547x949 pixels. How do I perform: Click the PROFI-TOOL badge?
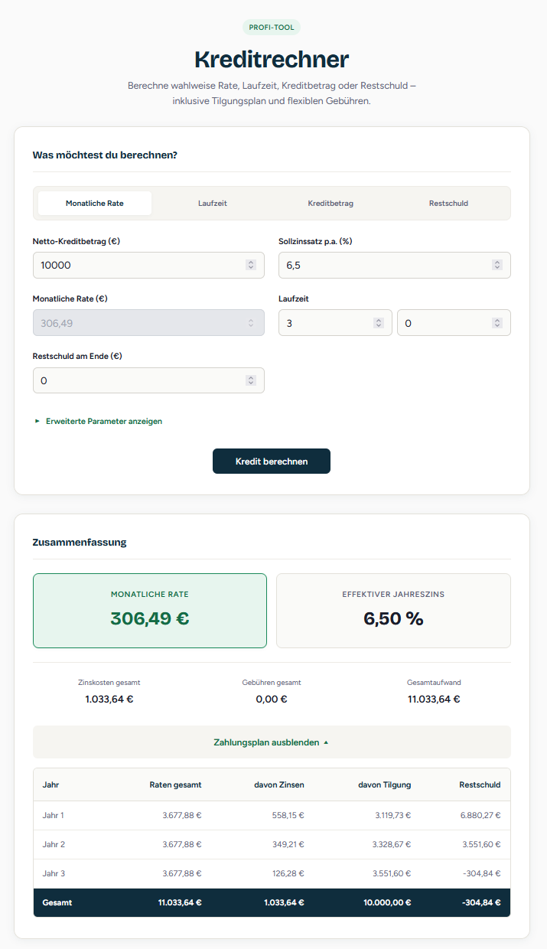pyautogui.click(x=272, y=28)
